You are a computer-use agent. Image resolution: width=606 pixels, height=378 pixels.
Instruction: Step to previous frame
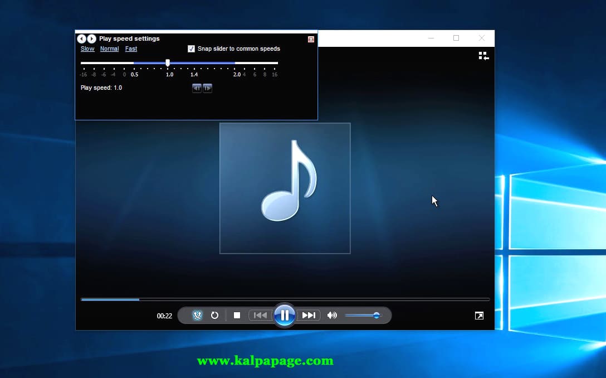pos(197,88)
